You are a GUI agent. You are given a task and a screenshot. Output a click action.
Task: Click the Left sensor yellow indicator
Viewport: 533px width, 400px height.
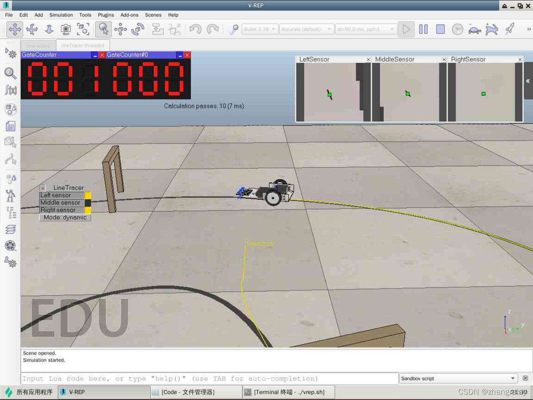88,195
